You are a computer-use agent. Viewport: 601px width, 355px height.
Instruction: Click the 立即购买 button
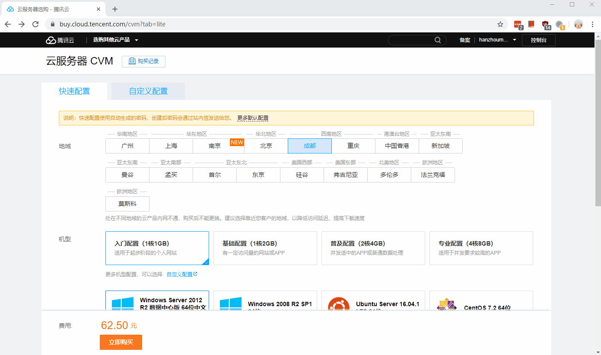121,342
